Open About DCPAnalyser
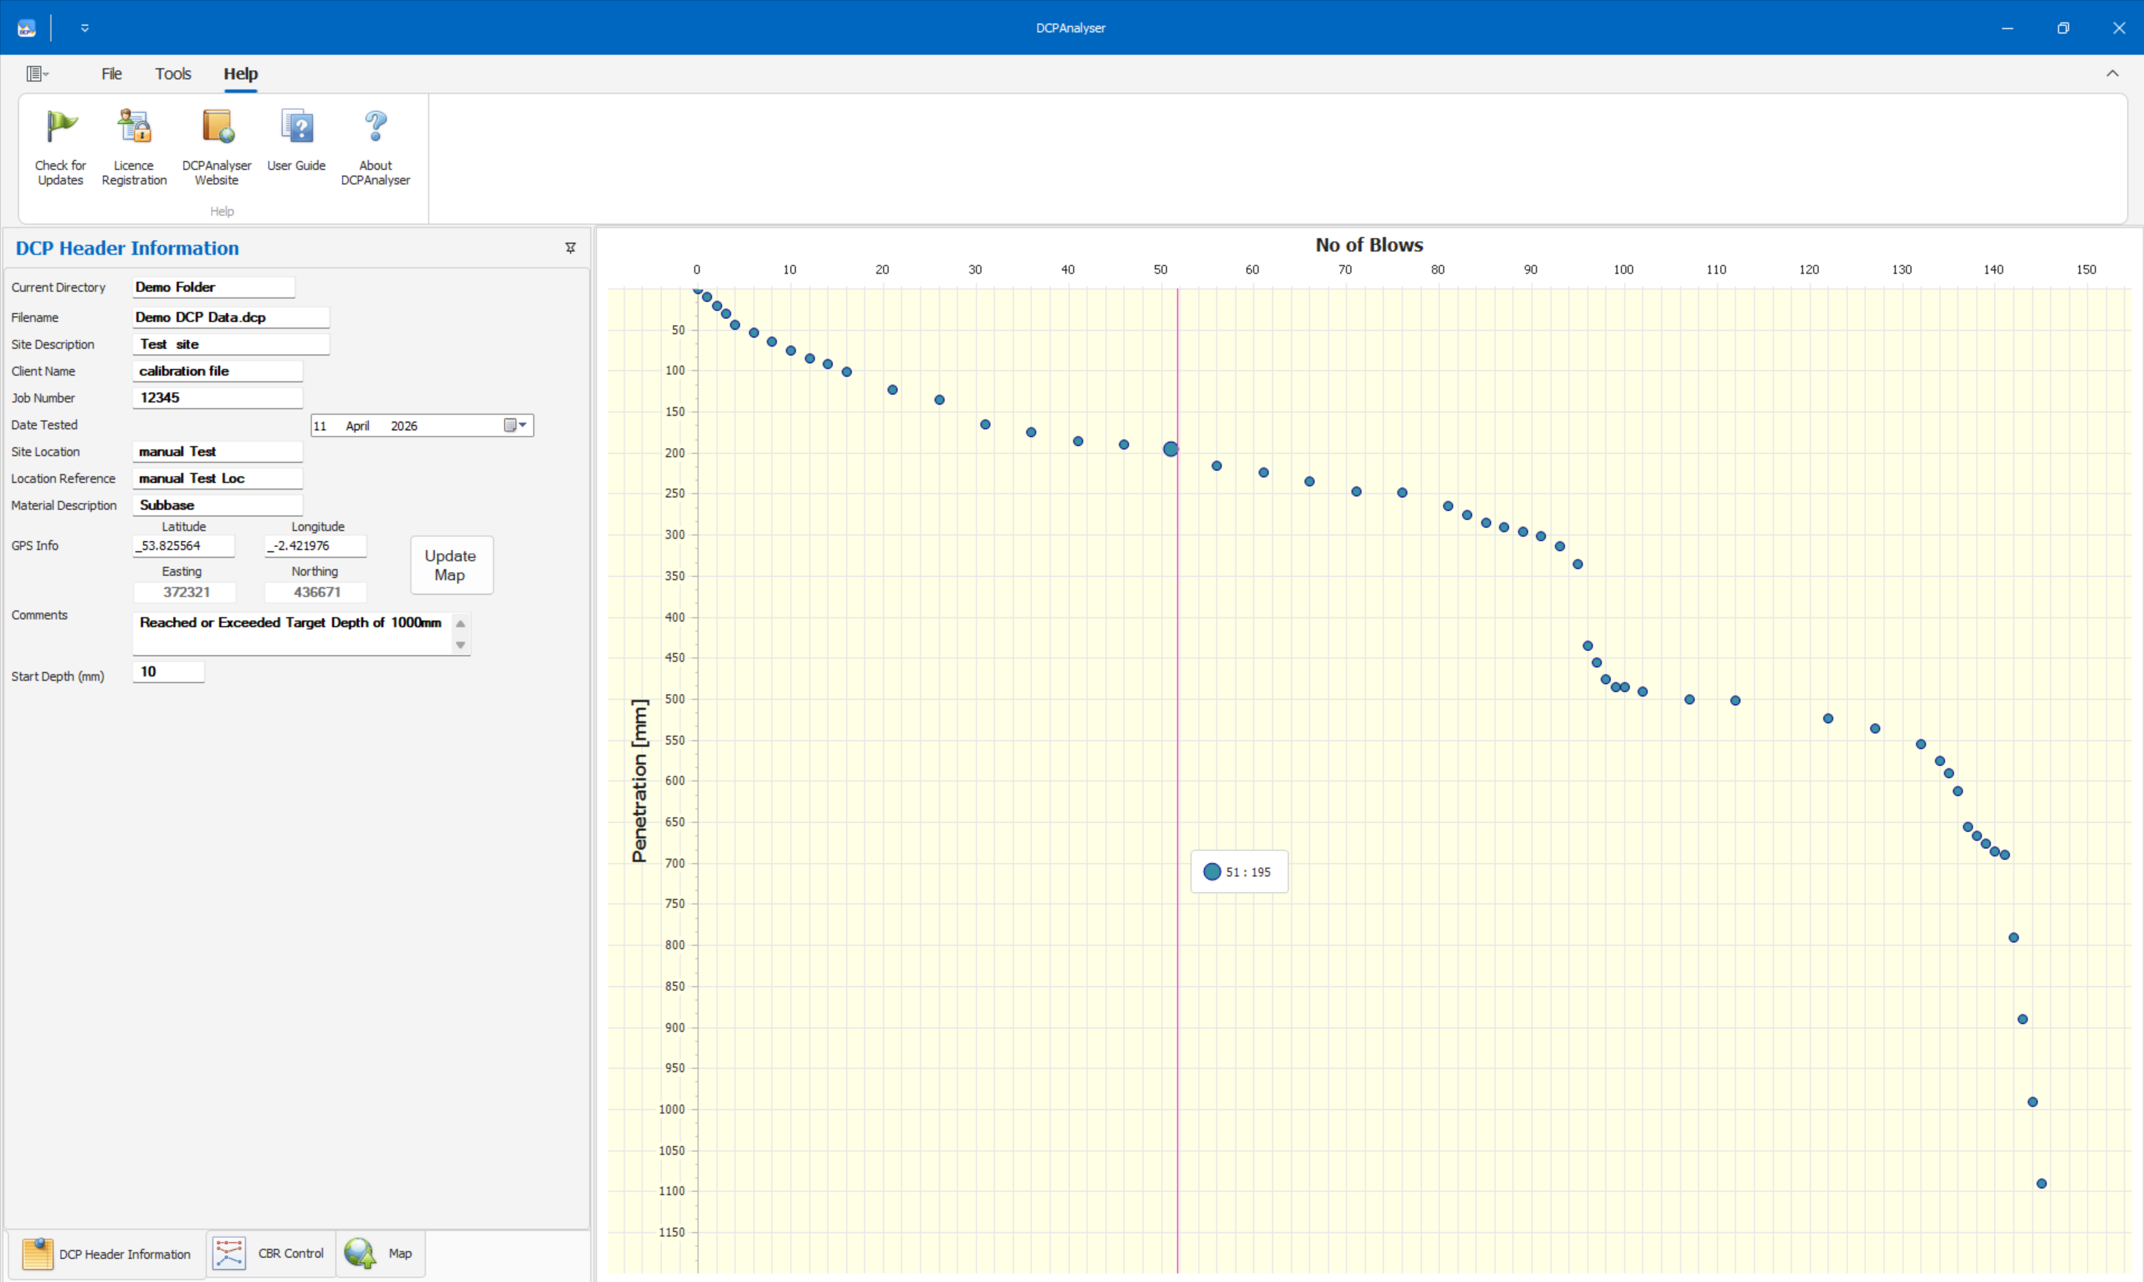Screen dimensions: 2144x1282 [376, 148]
